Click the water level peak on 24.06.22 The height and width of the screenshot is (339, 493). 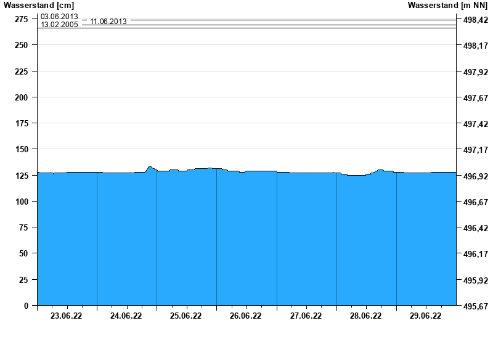coord(150,167)
